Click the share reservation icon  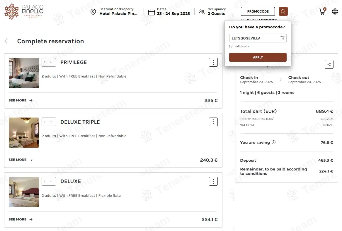329,64
